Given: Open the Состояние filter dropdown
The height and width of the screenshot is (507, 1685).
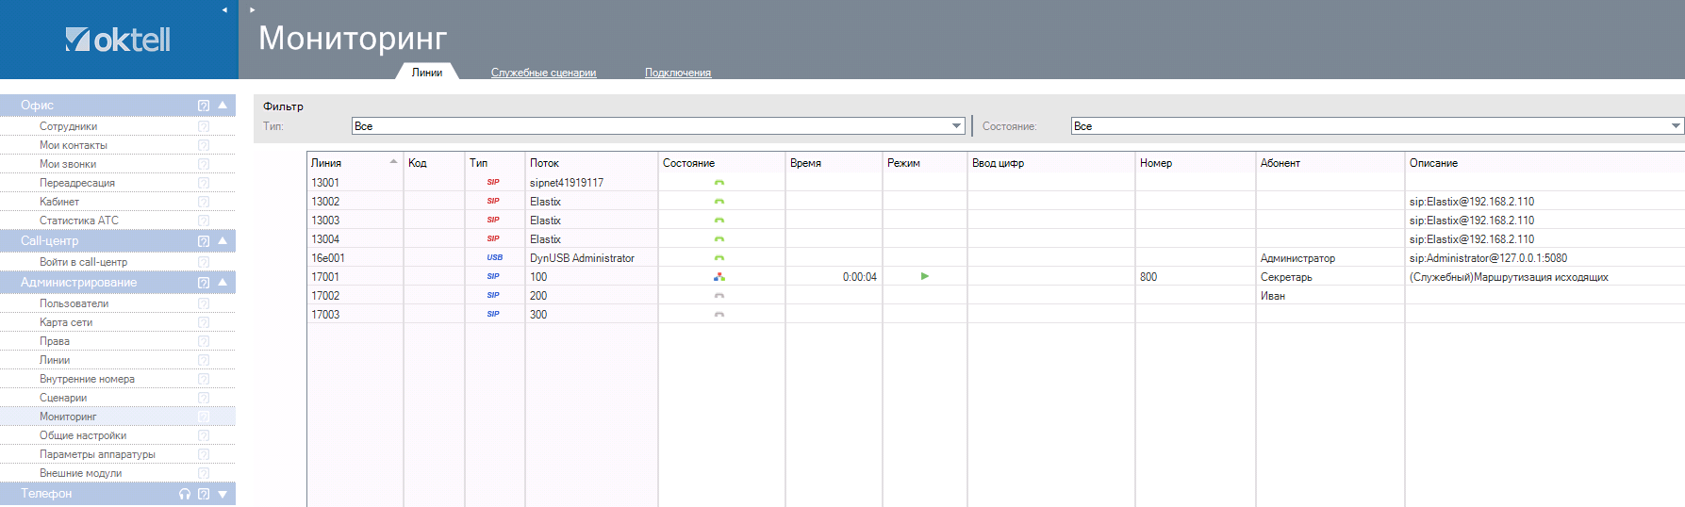Looking at the screenshot, I should point(1675,126).
